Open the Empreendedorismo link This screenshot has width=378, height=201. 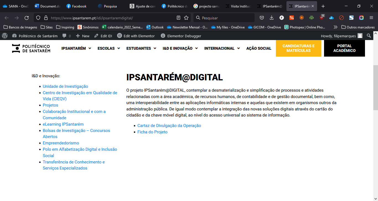pyautogui.click(x=61, y=143)
